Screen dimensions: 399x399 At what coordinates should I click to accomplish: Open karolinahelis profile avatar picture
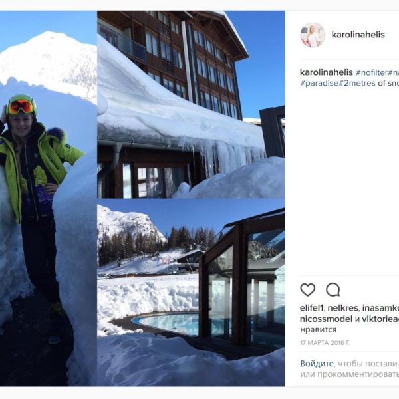click(313, 35)
